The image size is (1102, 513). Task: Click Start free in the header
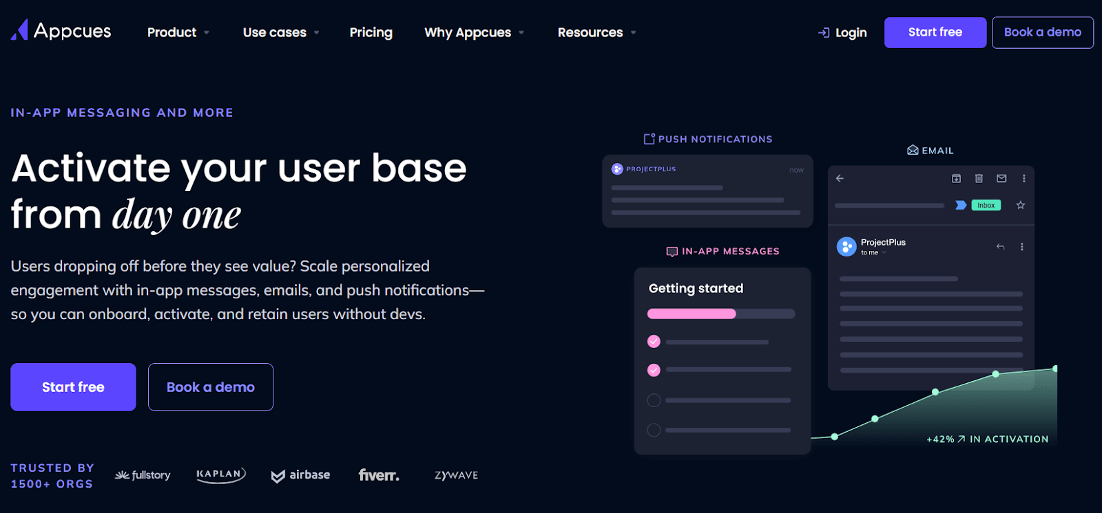tap(935, 32)
